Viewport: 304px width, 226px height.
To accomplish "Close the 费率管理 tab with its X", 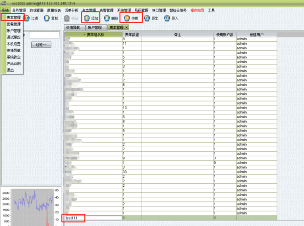I will point(127,28).
